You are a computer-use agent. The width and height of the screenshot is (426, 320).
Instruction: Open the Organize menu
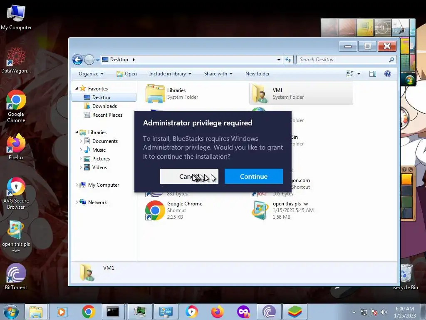click(x=91, y=74)
